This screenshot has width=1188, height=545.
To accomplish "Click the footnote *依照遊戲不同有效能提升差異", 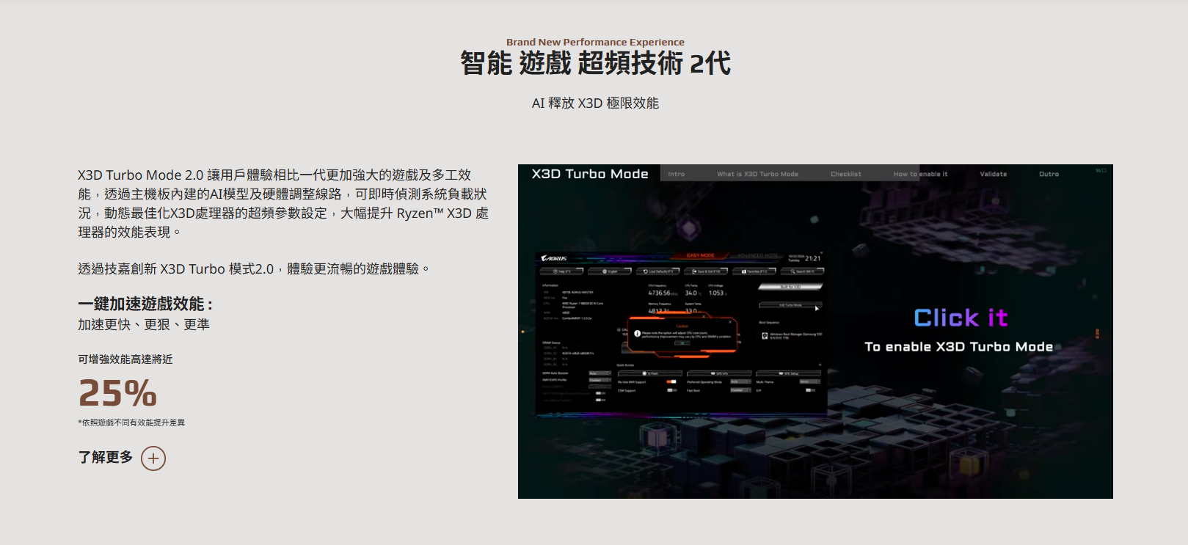I will pyautogui.click(x=131, y=423).
